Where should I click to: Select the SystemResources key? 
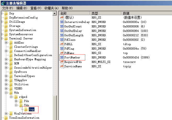21,34
